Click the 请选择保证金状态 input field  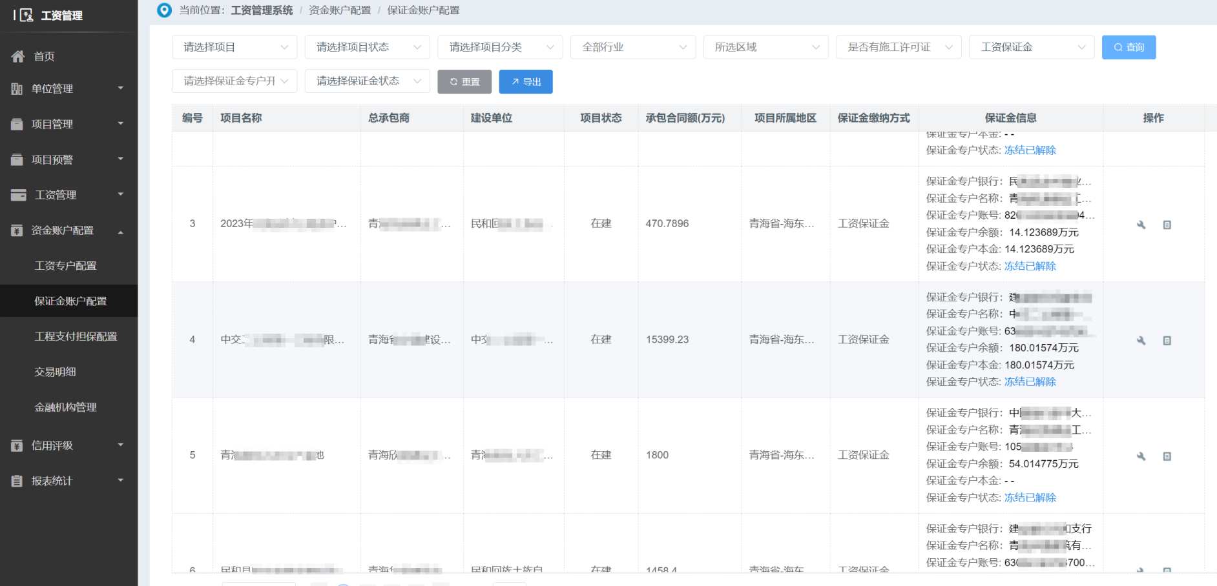(367, 81)
